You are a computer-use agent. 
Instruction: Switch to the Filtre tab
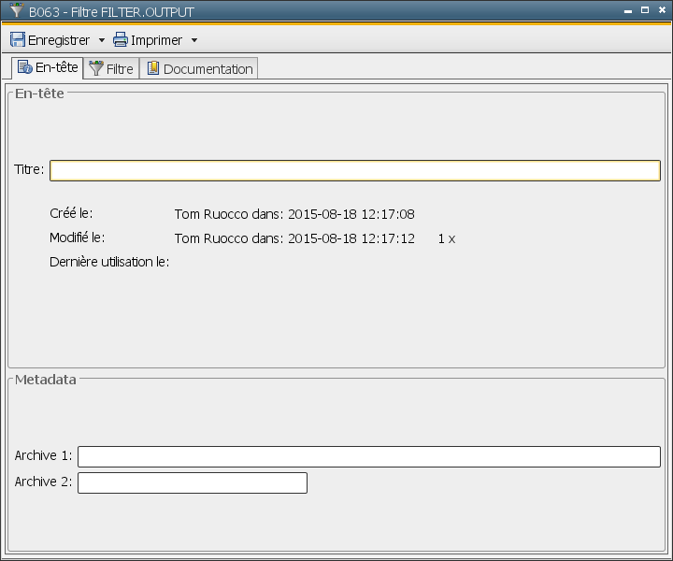(111, 68)
